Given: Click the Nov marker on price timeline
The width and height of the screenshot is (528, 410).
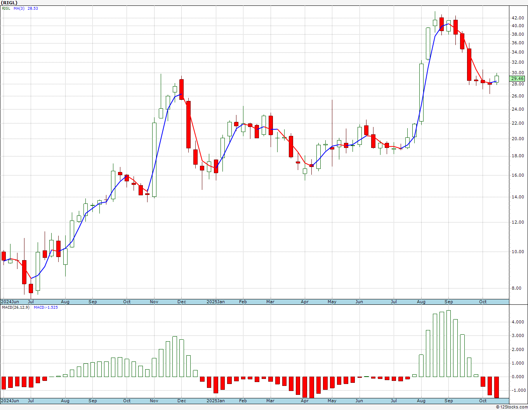Looking at the screenshot, I should 154,302.
